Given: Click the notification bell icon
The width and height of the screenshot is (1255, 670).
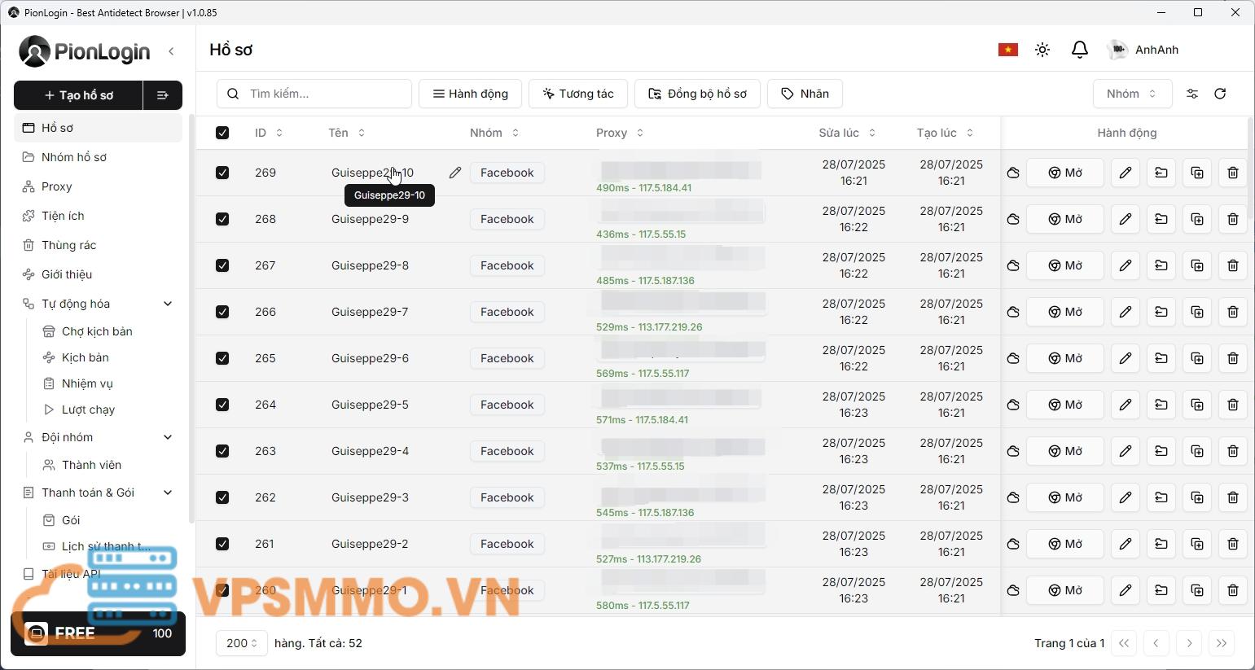Looking at the screenshot, I should [x=1079, y=50].
